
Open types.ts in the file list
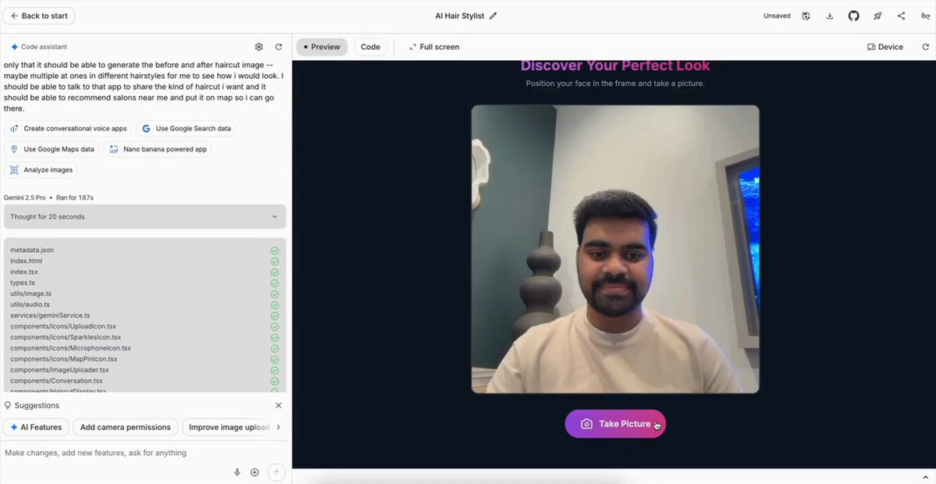coord(23,283)
